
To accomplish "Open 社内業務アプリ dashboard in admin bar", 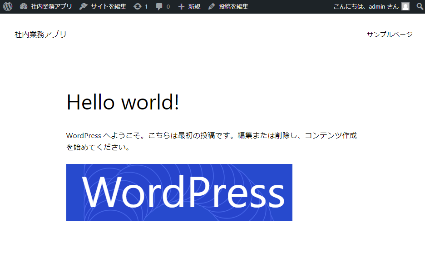I will [x=46, y=6].
